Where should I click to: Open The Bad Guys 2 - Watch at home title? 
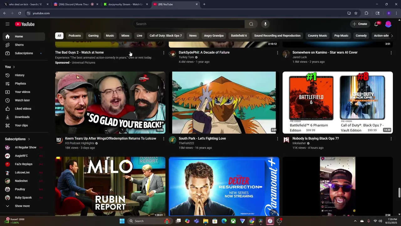(x=80, y=52)
